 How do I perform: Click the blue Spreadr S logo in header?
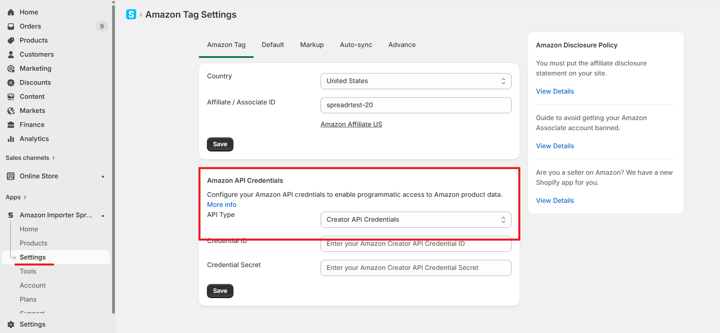click(131, 14)
